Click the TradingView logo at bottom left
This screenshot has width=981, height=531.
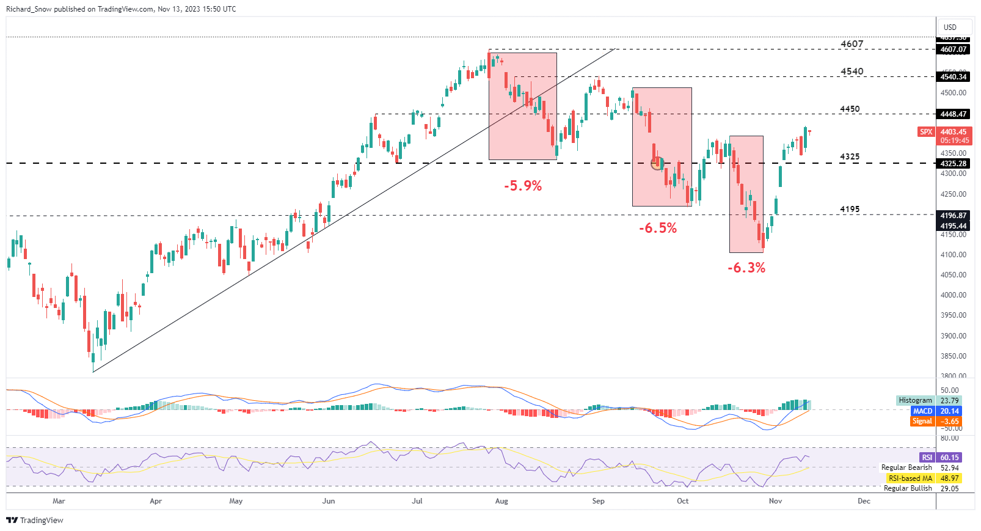pyautogui.click(x=35, y=520)
